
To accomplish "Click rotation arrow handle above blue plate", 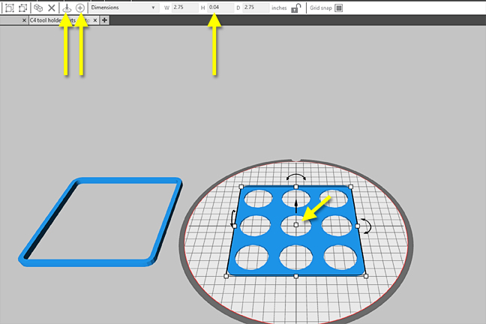I will click(295, 177).
